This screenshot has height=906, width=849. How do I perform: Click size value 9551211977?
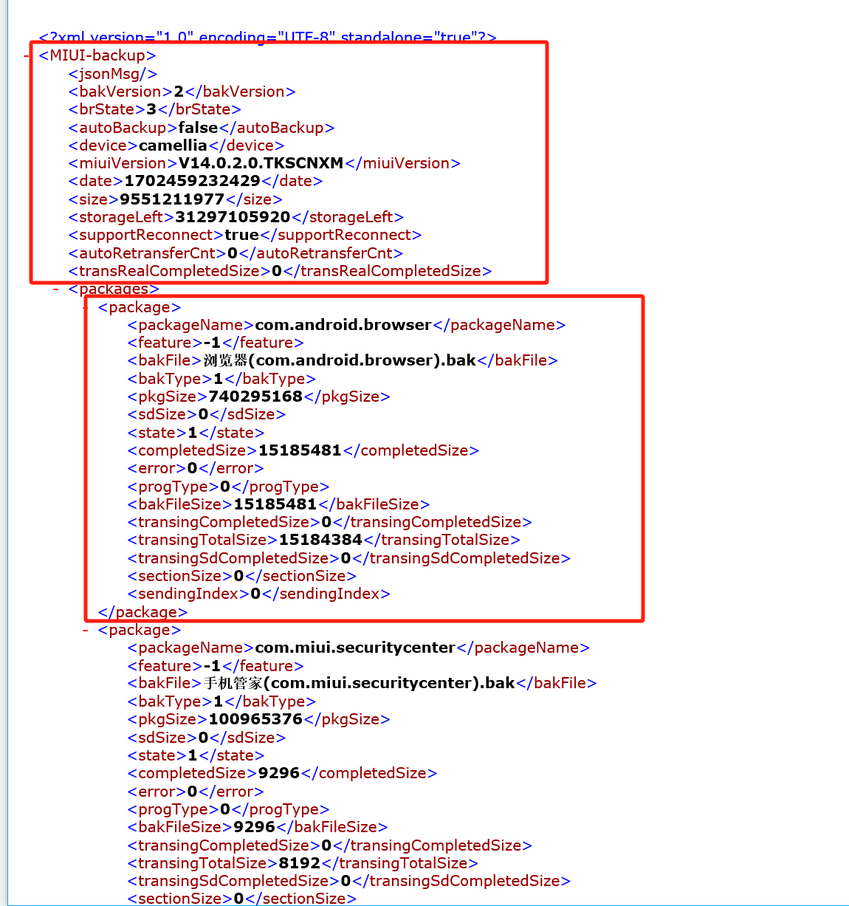(x=172, y=199)
